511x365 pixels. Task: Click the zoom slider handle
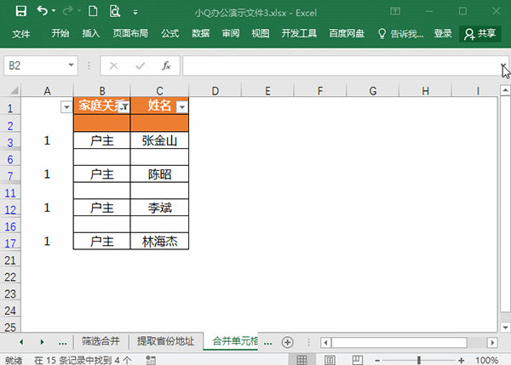tap(419, 360)
